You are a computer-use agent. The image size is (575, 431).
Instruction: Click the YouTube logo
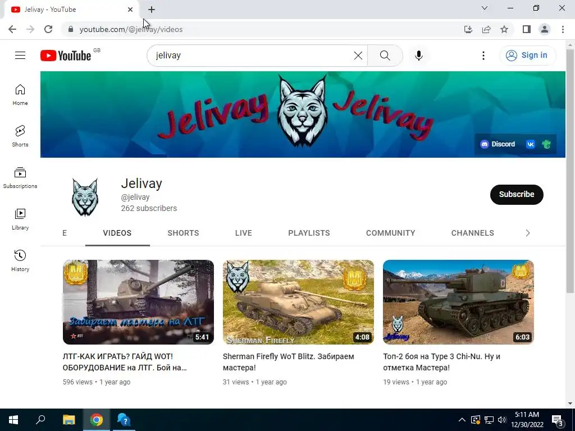pos(66,56)
